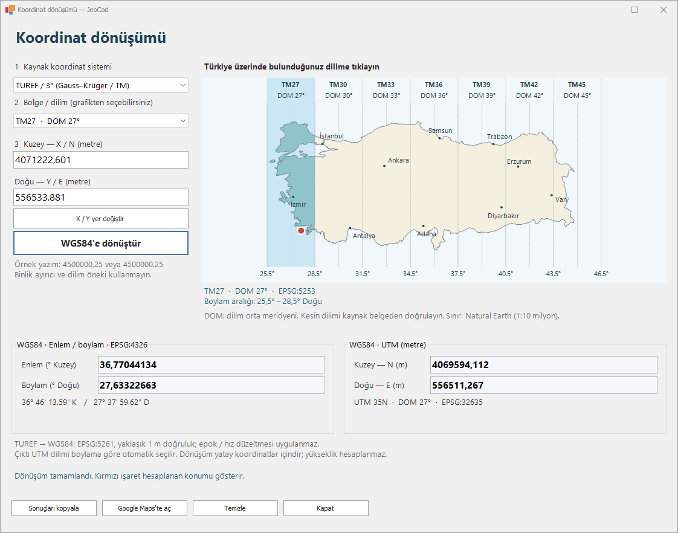Open the Kaynak koordinat sistemi dropdown
The height and width of the screenshot is (533, 678).
coord(101,85)
